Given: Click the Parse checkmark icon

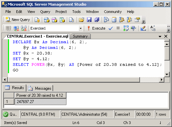Looking at the screenshot, I should [x=111, y=28].
